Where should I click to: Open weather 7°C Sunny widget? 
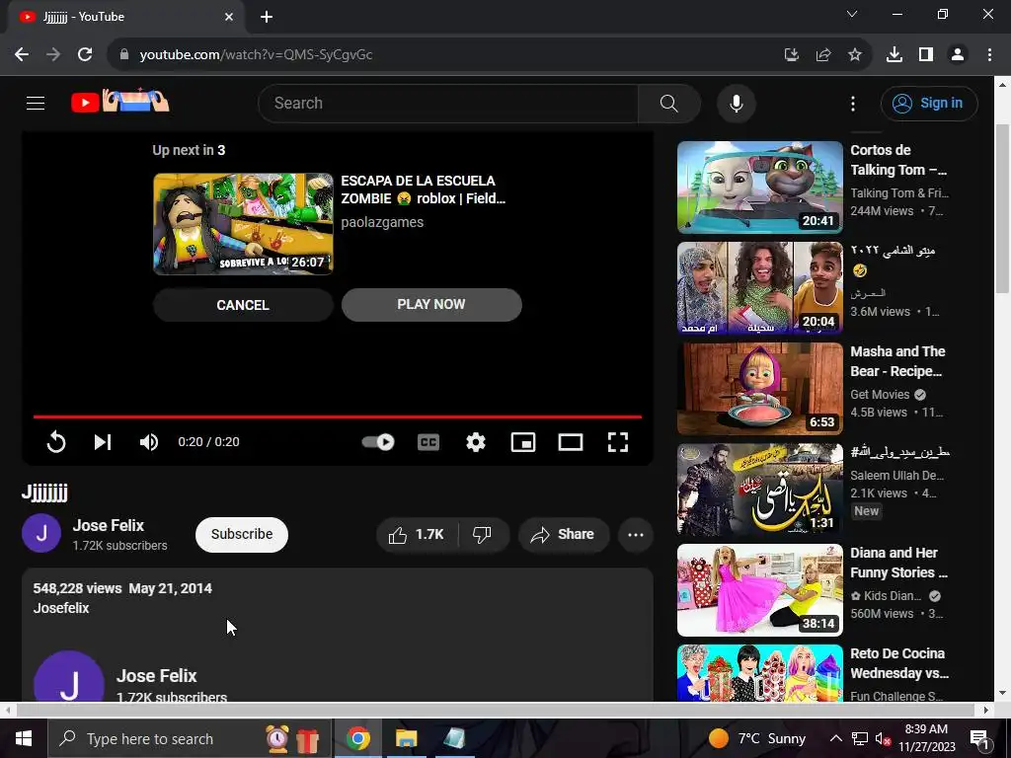757,738
